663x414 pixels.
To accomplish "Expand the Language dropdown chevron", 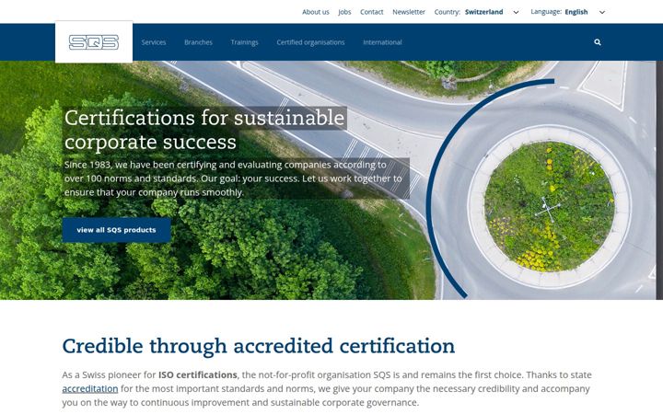I will tap(602, 12).
